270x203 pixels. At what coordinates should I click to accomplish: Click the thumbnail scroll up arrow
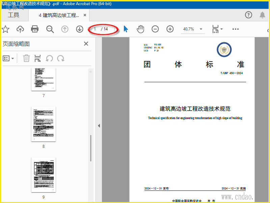91,71
